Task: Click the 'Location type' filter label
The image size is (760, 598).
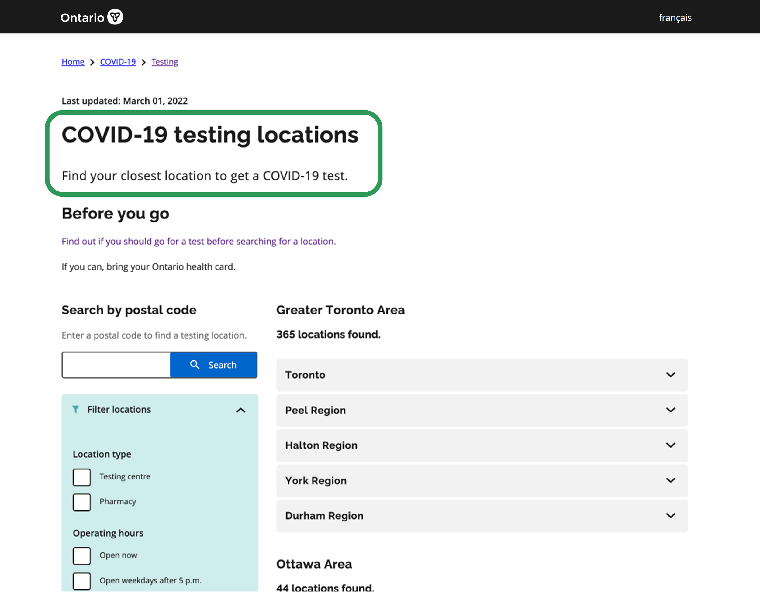Action: tap(102, 454)
